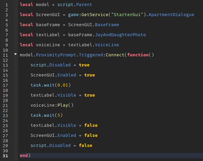This screenshot has height=161, width=203.
Task: Click 'GetService' on line 3
Action: 95,15
